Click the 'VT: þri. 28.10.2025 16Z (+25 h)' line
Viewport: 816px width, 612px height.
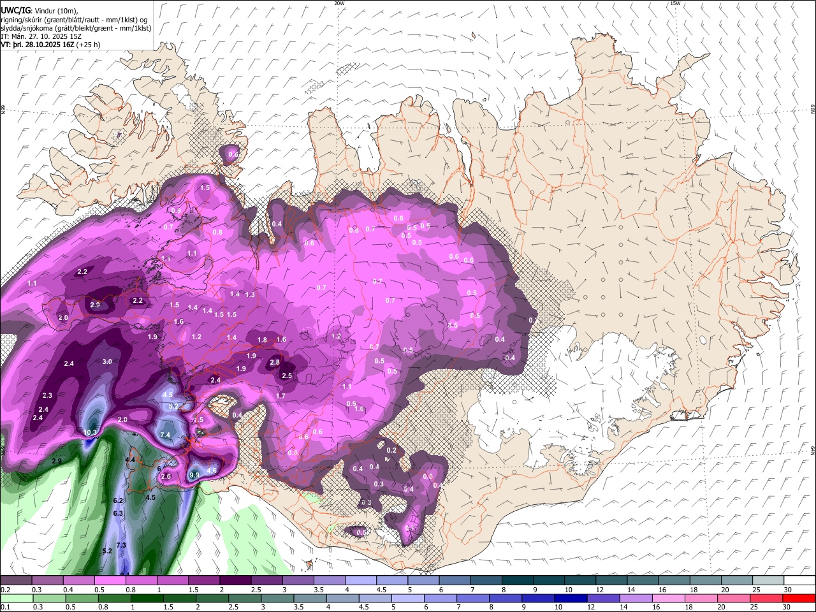pyautogui.click(x=50, y=45)
